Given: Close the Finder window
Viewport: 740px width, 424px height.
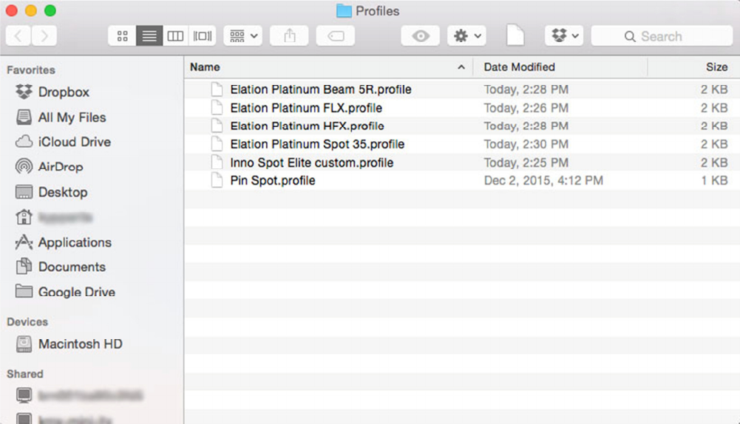Looking at the screenshot, I should (12, 11).
